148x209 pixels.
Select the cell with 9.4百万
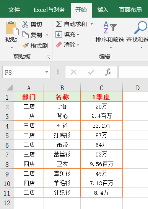101,116
